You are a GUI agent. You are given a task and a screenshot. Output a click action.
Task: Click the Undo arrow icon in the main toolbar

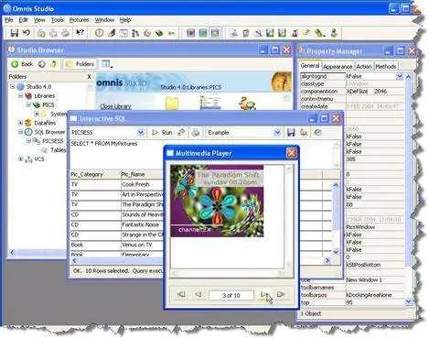pyautogui.click(x=27, y=32)
